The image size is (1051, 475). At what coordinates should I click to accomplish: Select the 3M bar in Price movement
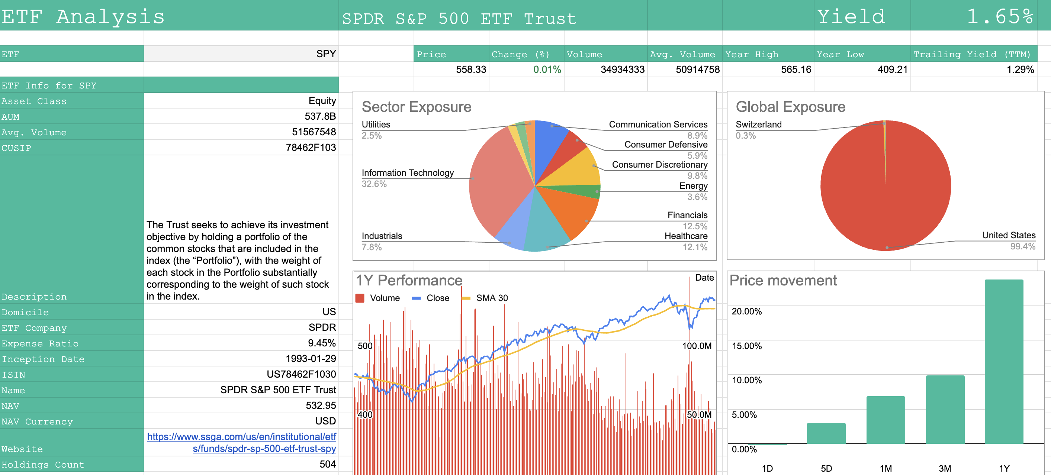945,409
